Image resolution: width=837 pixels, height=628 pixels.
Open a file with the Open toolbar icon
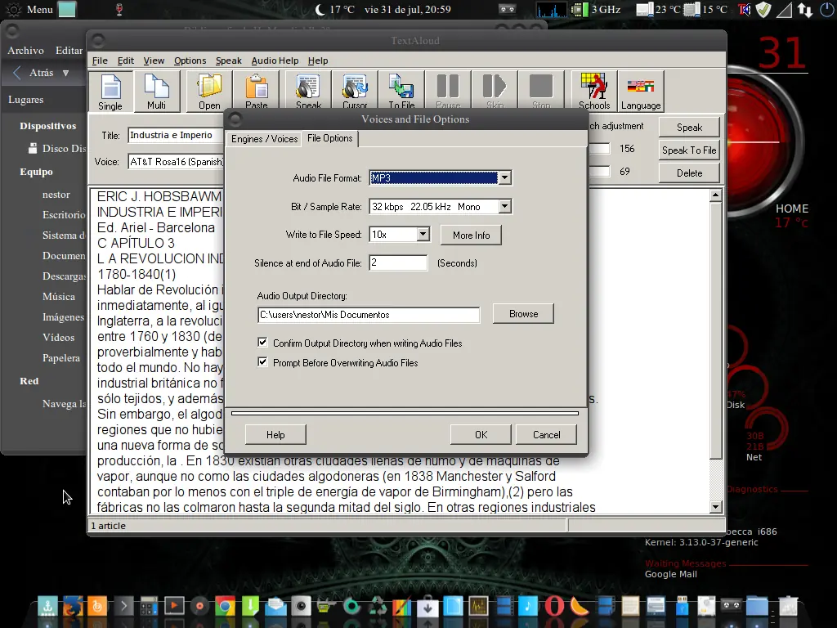point(209,91)
